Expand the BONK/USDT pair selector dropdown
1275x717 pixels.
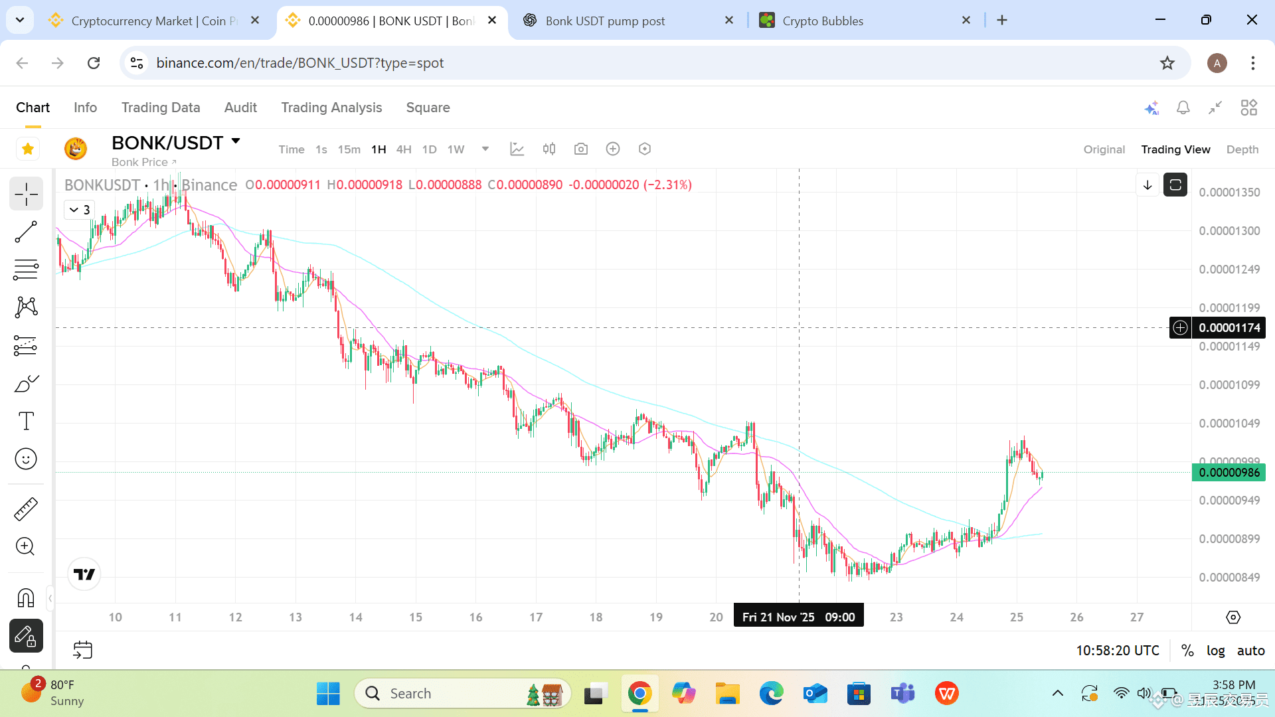pyautogui.click(x=236, y=141)
